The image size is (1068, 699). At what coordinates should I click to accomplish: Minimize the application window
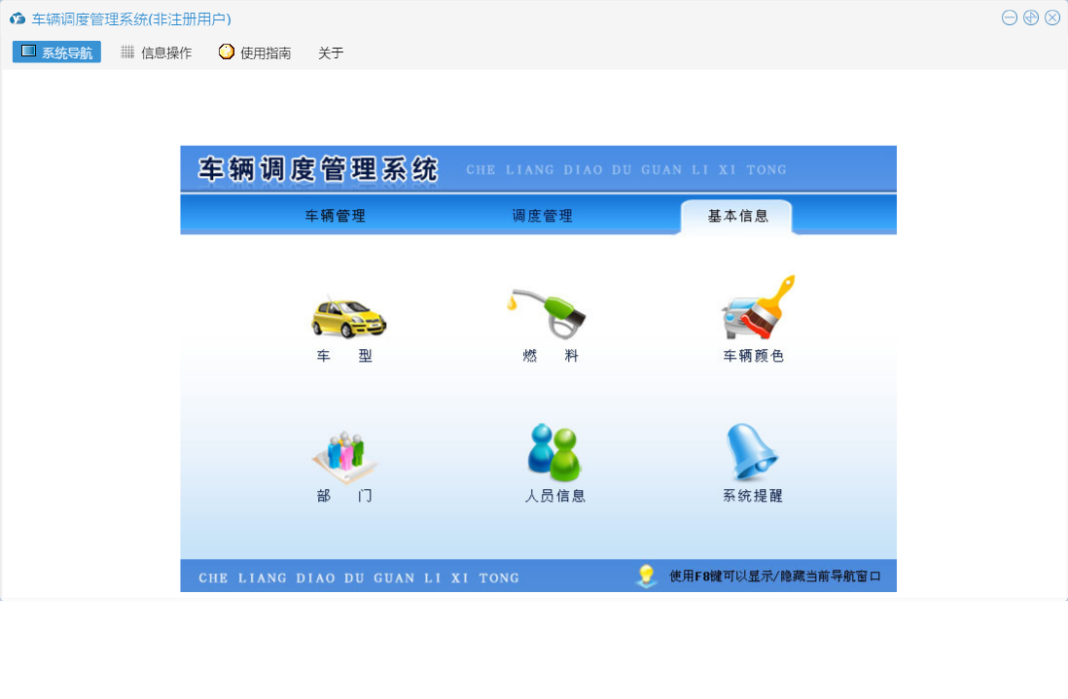(1010, 17)
